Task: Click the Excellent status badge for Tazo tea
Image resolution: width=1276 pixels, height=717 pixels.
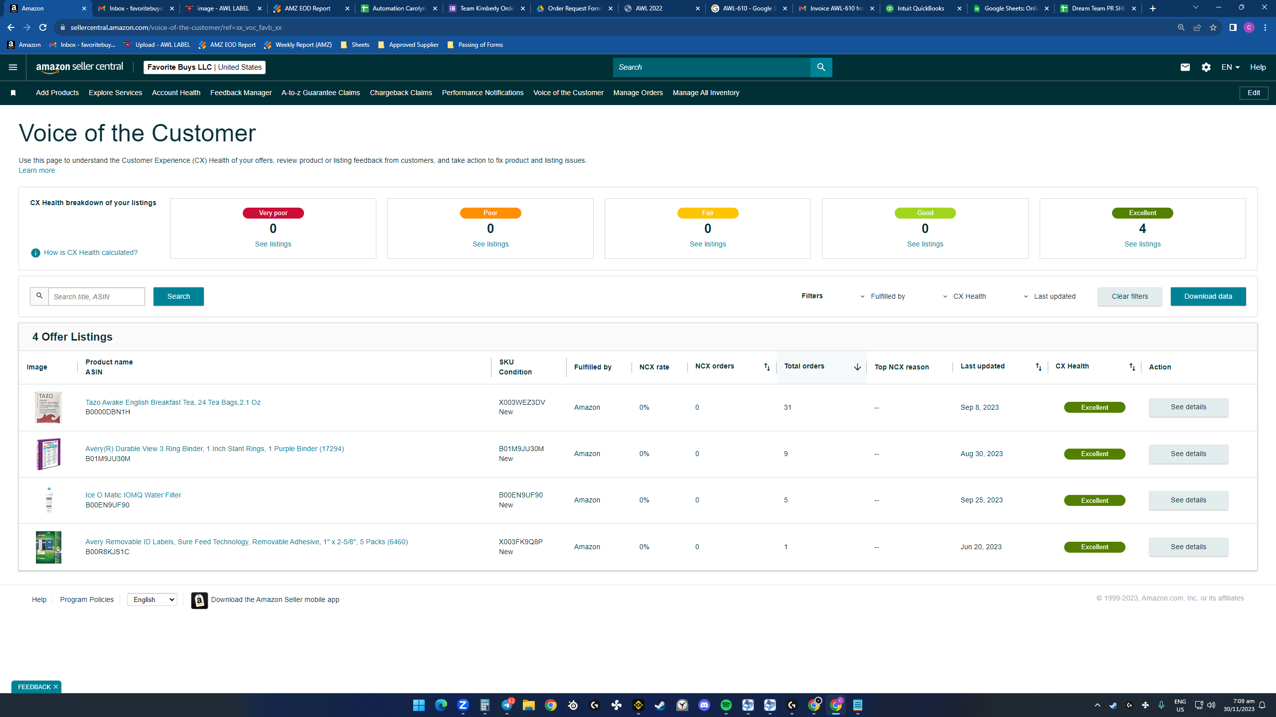Action: click(x=1095, y=407)
